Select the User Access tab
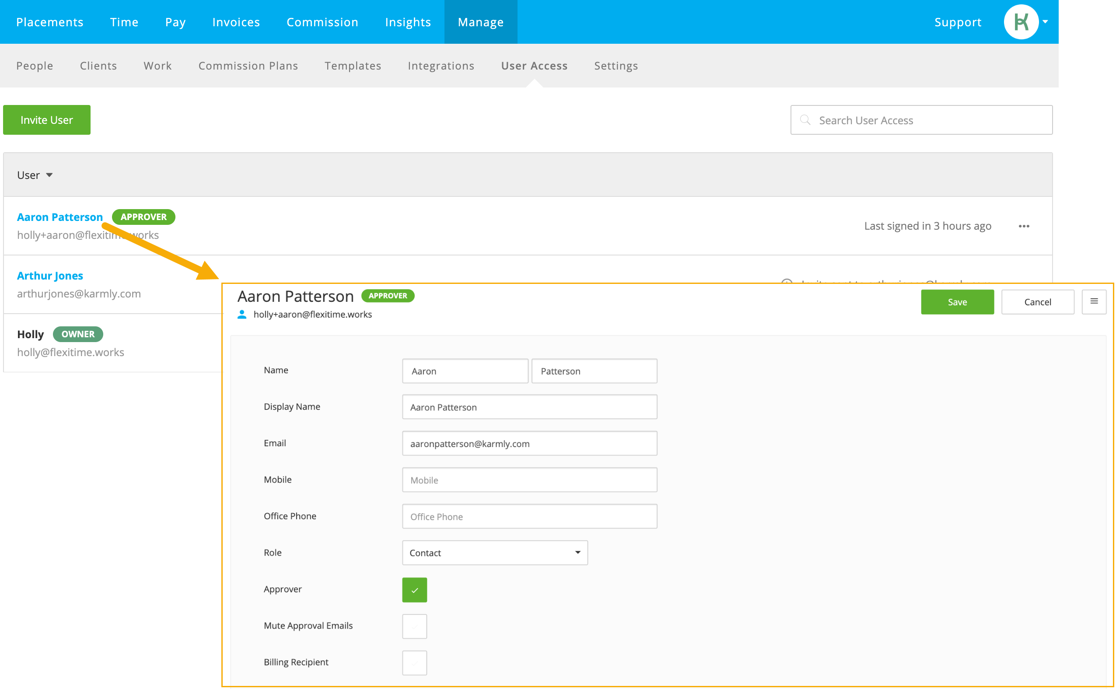Viewport: 1116px width, 689px height. point(534,66)
